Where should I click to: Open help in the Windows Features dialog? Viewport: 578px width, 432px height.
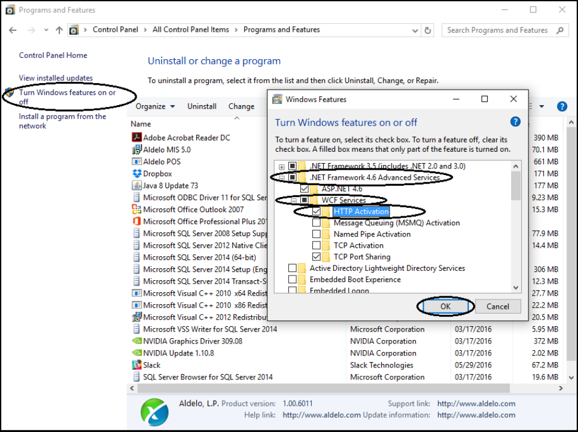515,122
